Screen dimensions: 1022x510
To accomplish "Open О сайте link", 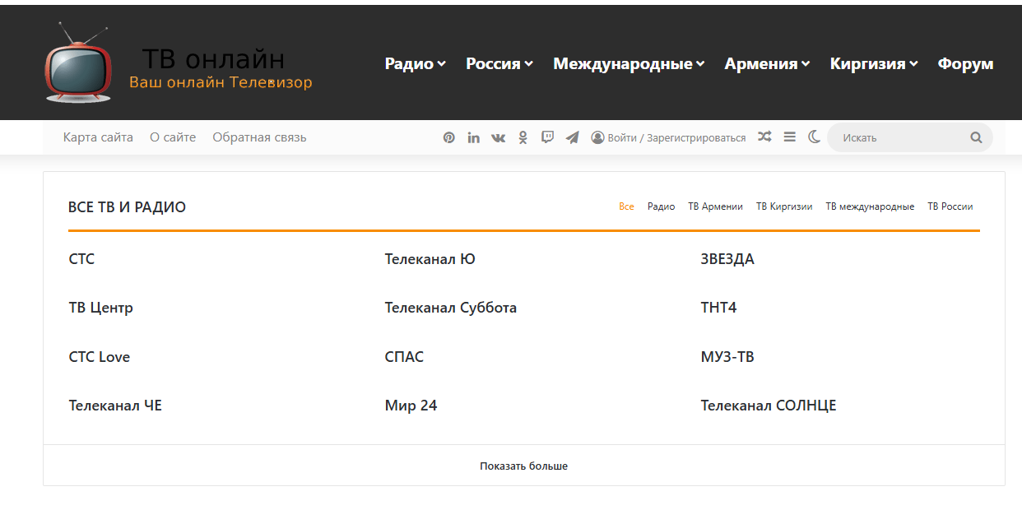I will (173, 137).
